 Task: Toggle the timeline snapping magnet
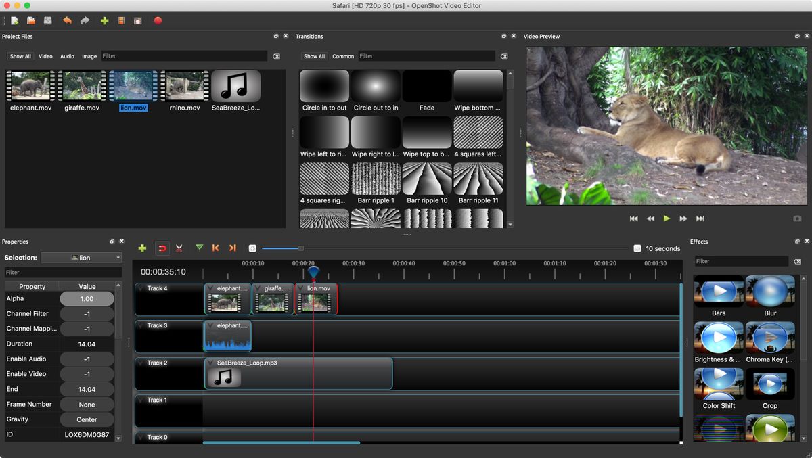(162, 248)
